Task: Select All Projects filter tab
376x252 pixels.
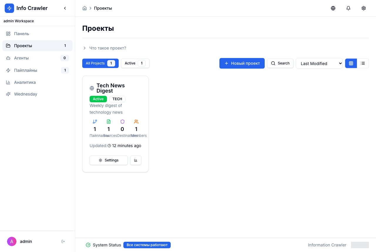Action: pos(100,63)
